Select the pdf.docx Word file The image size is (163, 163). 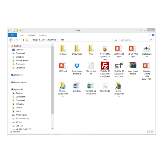[x=77, y=87]
